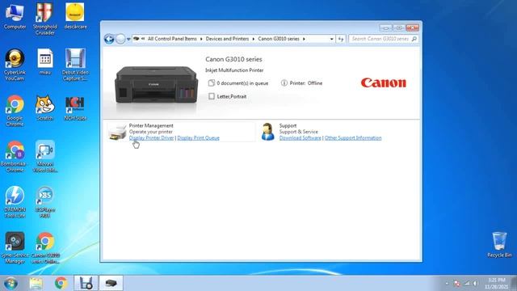Click the Display Print Queue link
517x291 pixels.
pyautogui.click(x=198, y=138)
